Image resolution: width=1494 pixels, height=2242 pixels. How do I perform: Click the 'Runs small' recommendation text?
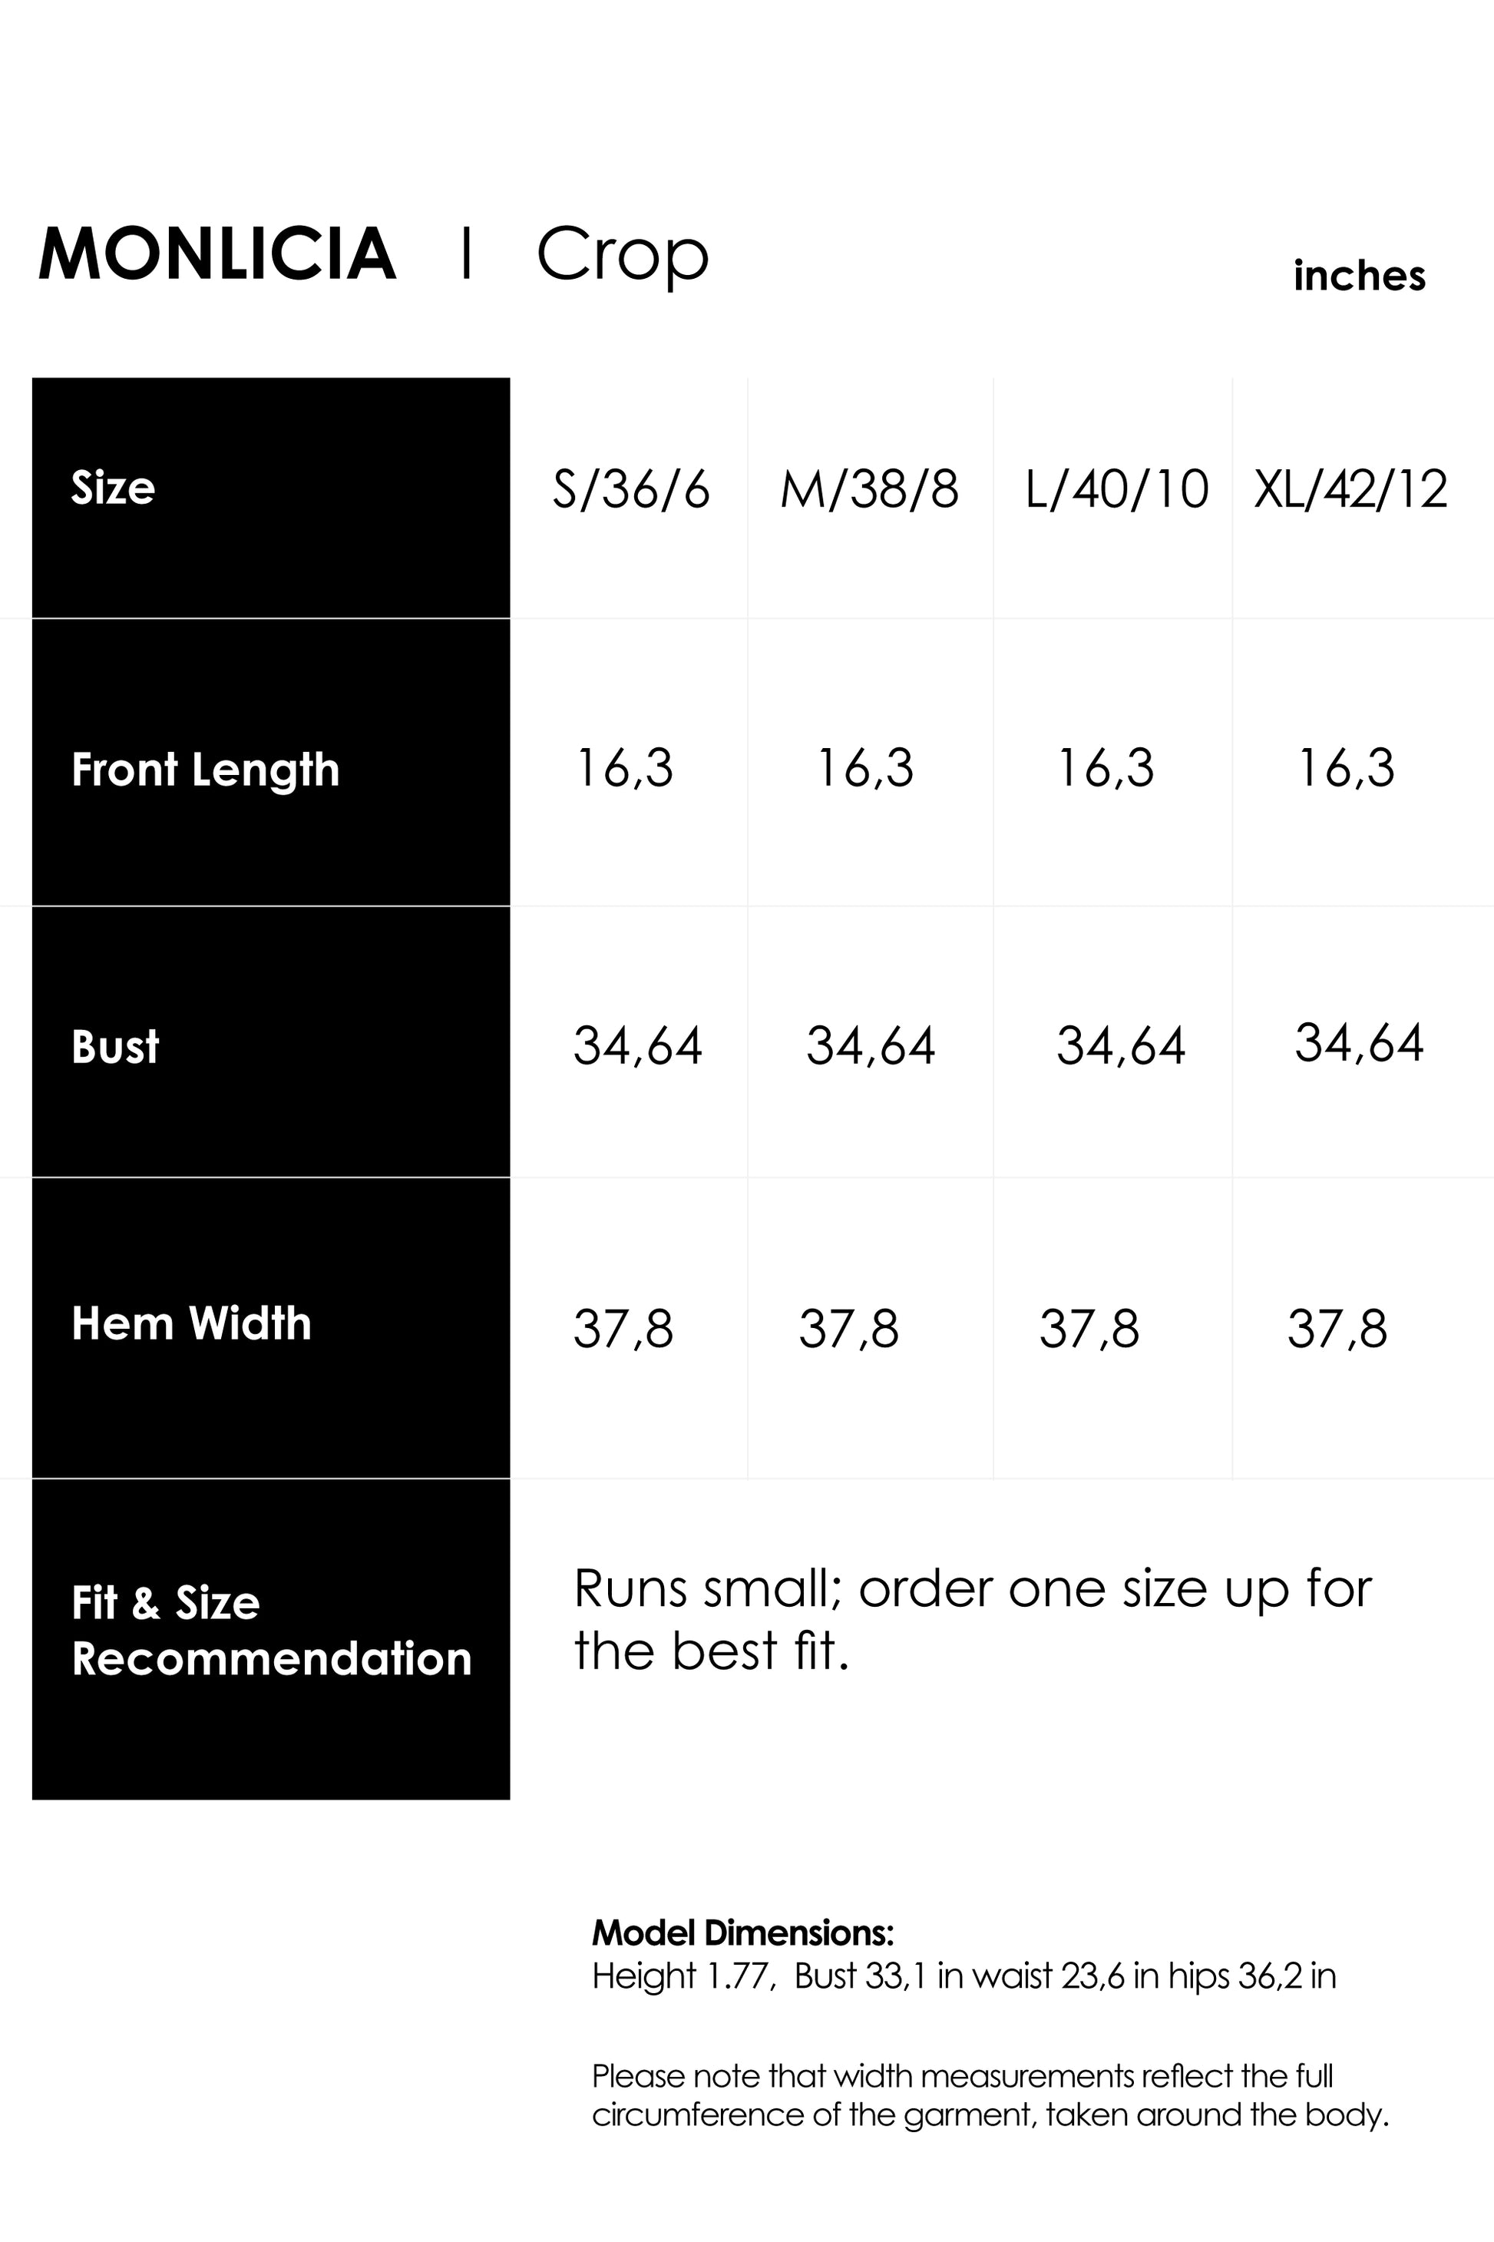coord(972,1620)
